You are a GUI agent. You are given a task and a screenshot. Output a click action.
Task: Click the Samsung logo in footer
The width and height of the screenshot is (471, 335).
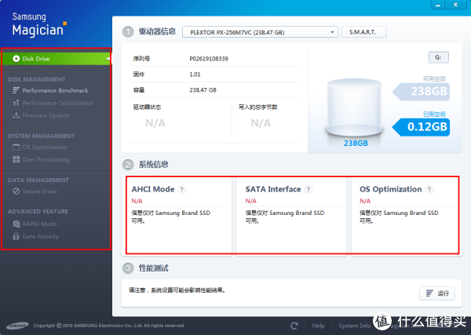point(17,326)
